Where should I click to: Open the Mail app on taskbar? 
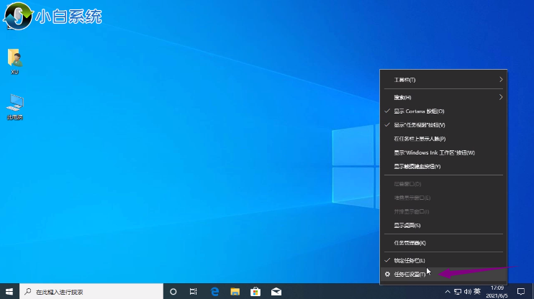pos(276,292)
